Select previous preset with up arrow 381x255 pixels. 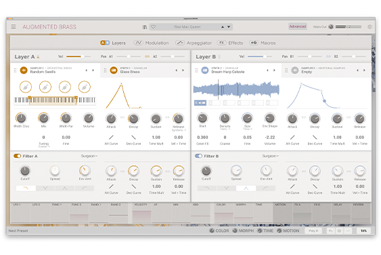pyautogui.click(x=223, y=27)
